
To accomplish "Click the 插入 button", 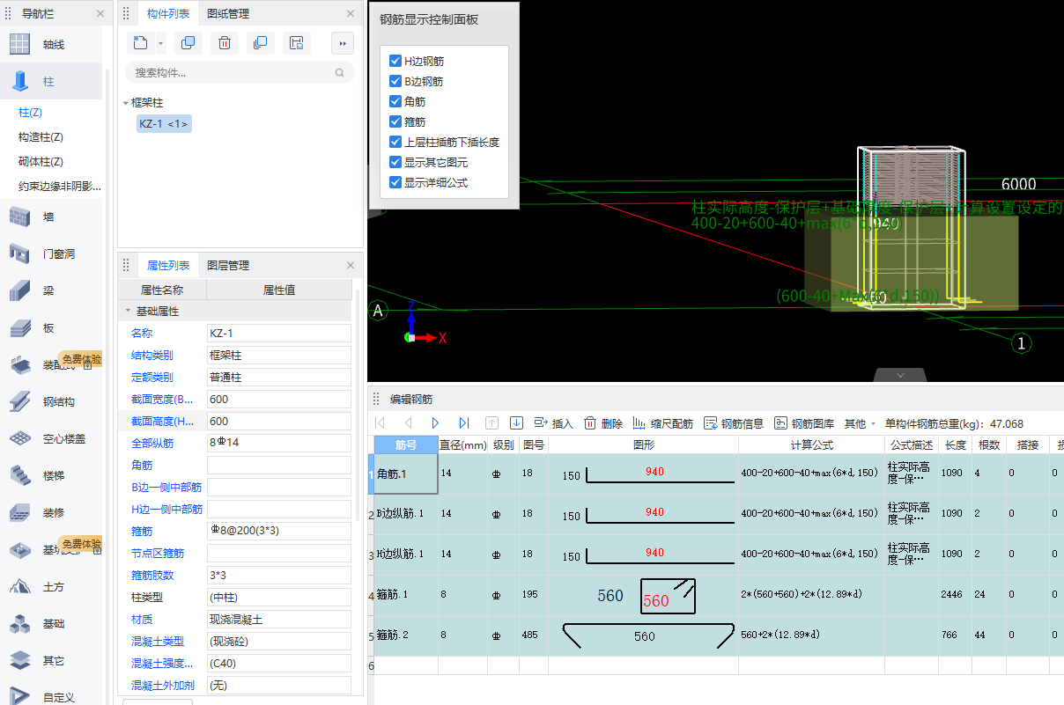I will [553, 423].
